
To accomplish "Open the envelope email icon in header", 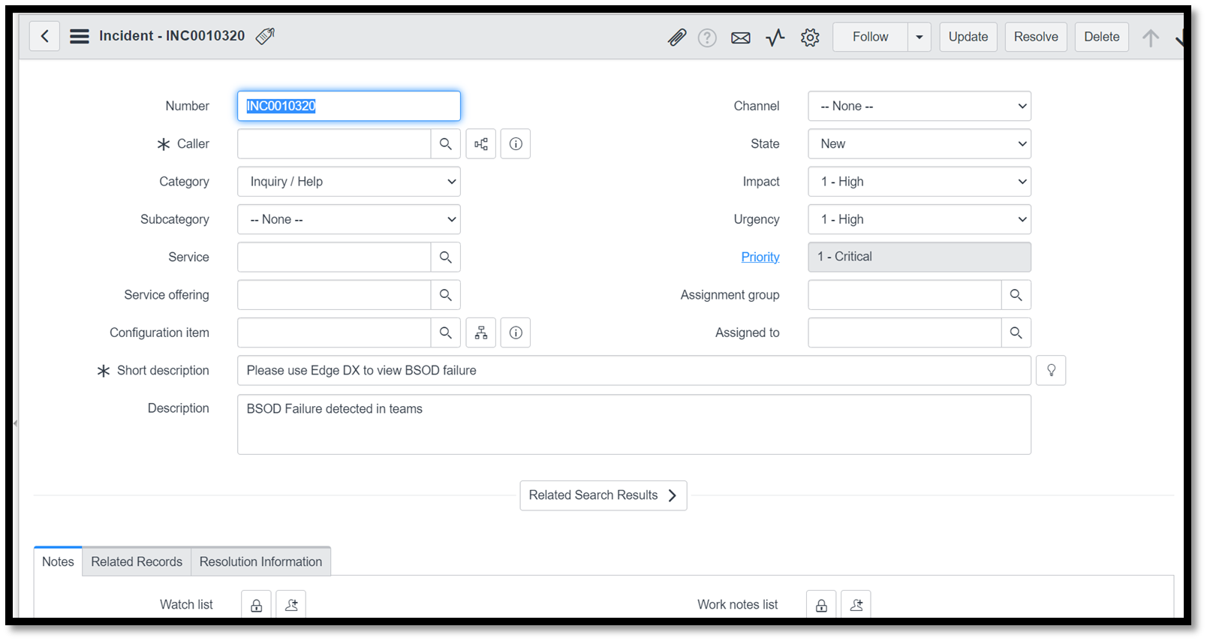I will (740, 38).
